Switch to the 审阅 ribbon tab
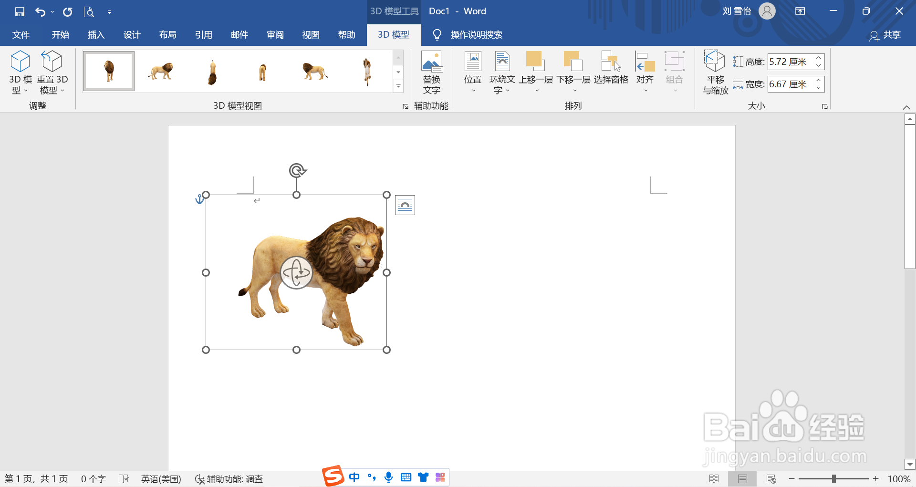This screenshot has width=916, height=487. 274,34
